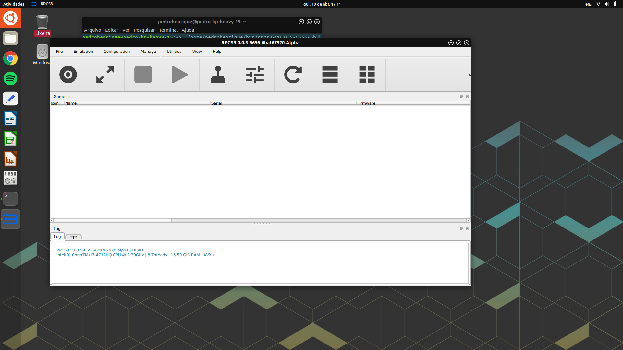Switch game list to list view icon
The image size is (623, 350).
click(330, 75)
